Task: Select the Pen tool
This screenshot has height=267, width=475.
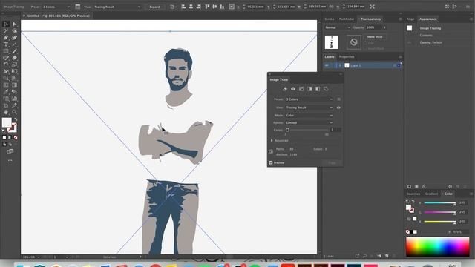Action: click(6, 38)
